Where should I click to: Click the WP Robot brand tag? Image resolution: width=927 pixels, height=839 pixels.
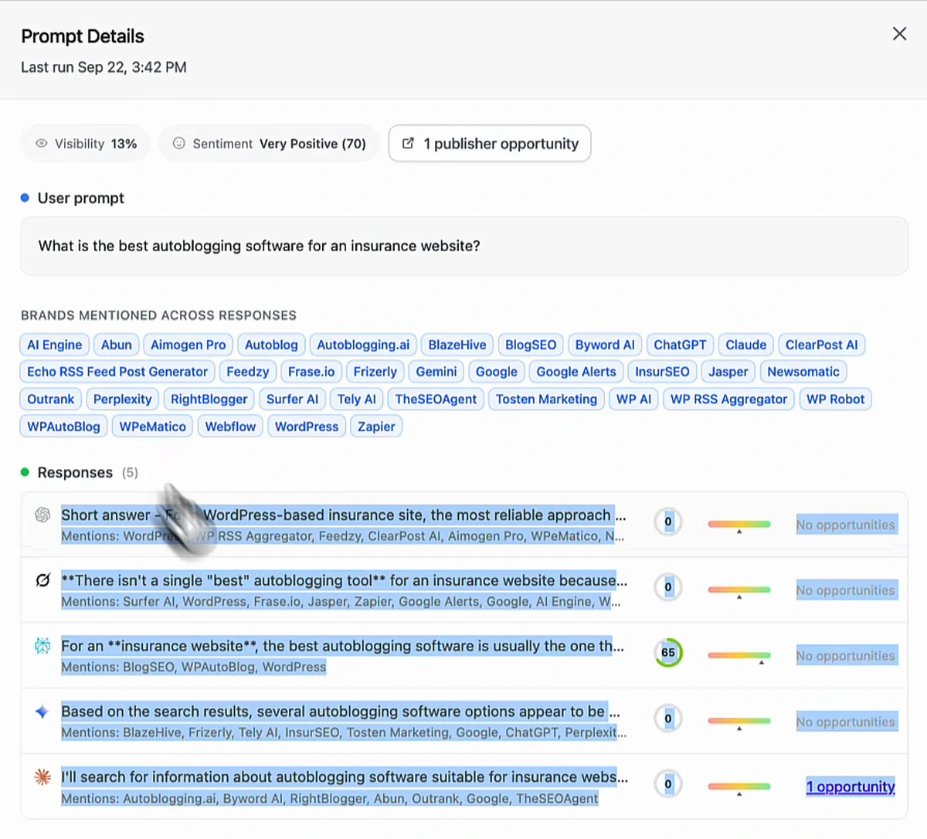pos(836,399)
